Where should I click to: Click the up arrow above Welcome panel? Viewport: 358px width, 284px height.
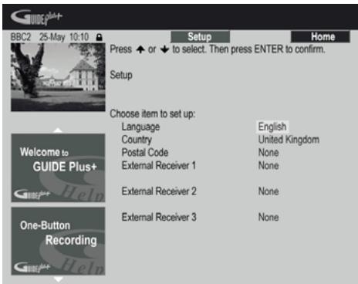tap(58, 130)
